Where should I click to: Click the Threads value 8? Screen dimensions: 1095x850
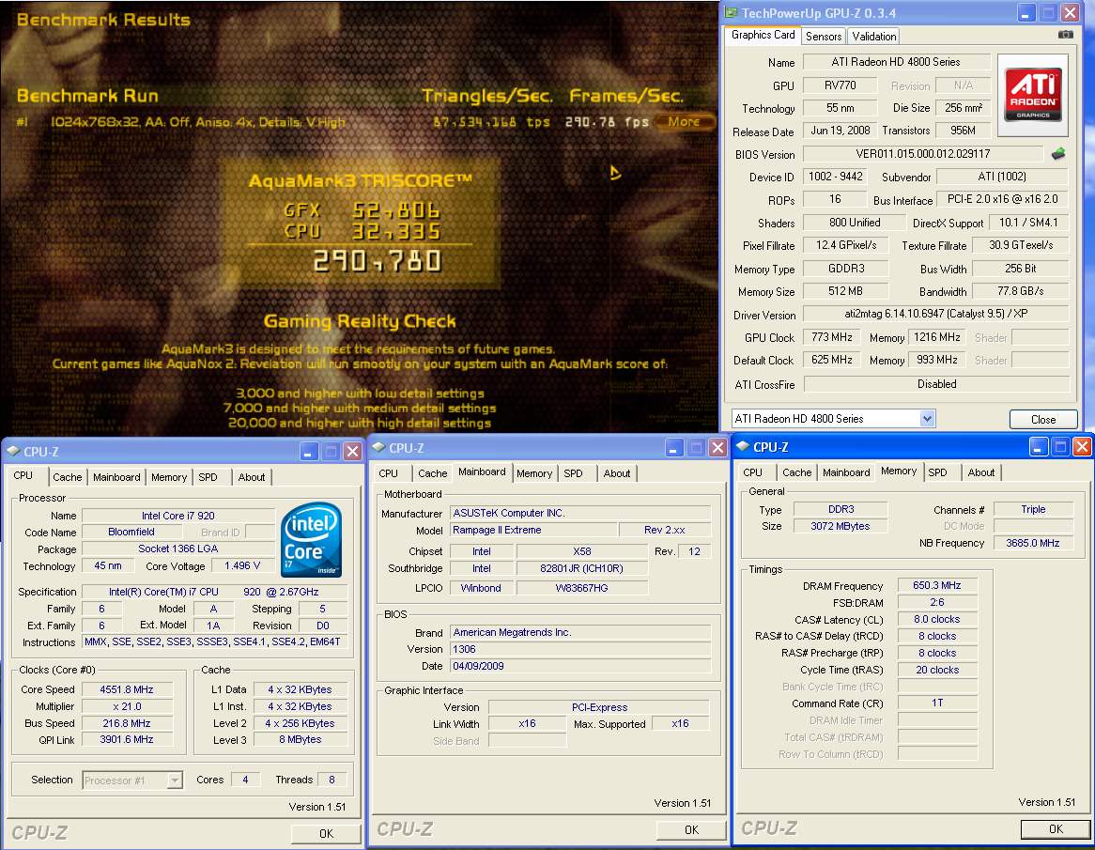point(332,780)
